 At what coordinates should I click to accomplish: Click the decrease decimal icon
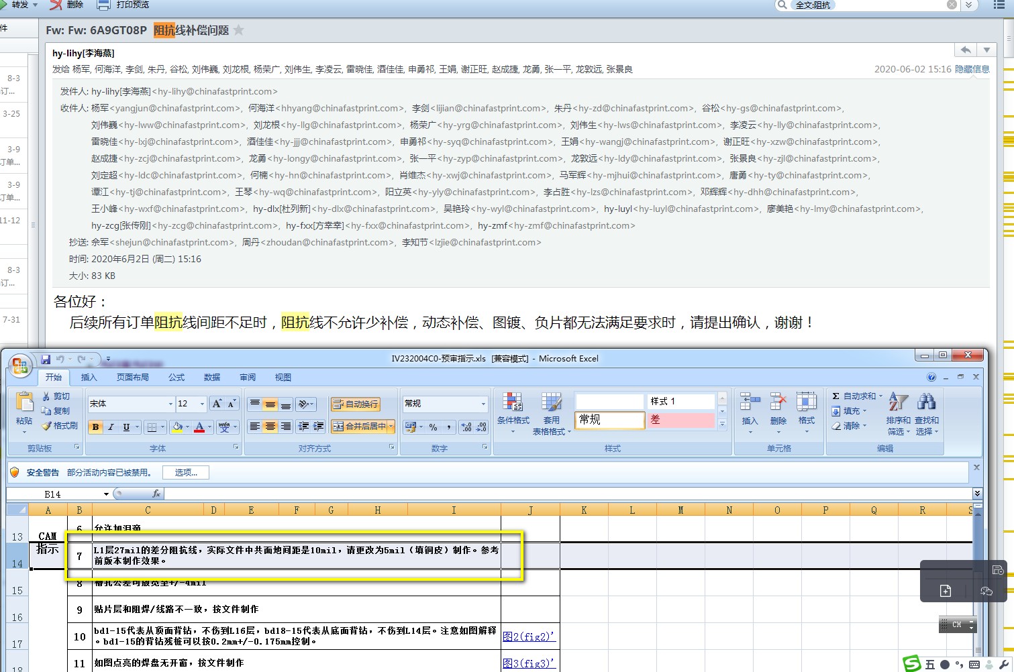point(481,427)
